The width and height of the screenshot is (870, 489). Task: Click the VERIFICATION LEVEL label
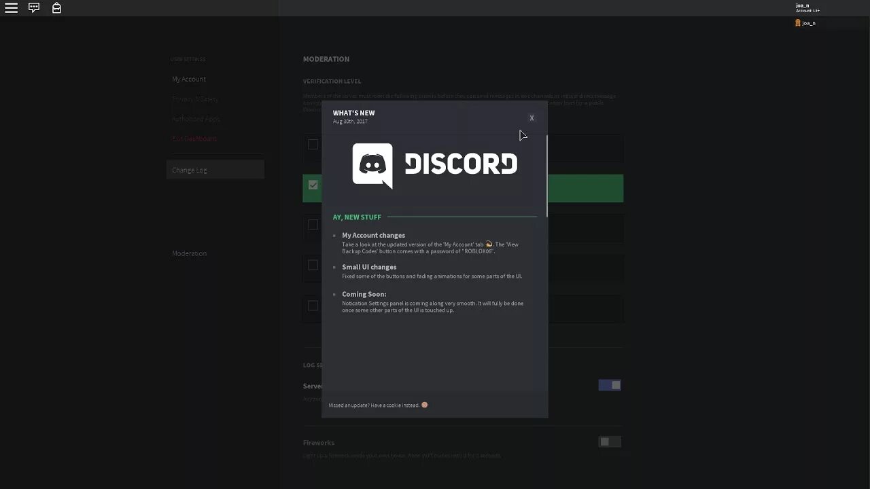332,81
